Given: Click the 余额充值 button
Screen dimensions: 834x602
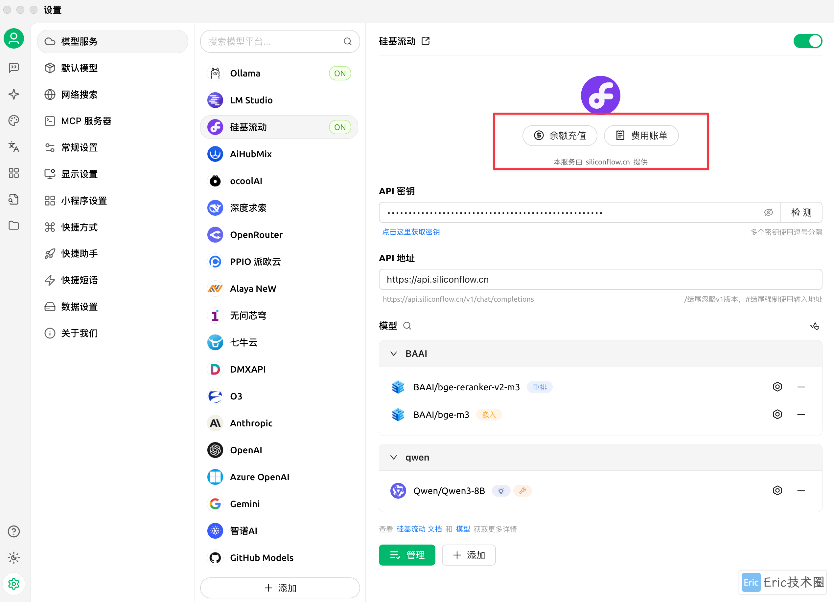Looking at the screenshot, I should [x=560, y=136].
